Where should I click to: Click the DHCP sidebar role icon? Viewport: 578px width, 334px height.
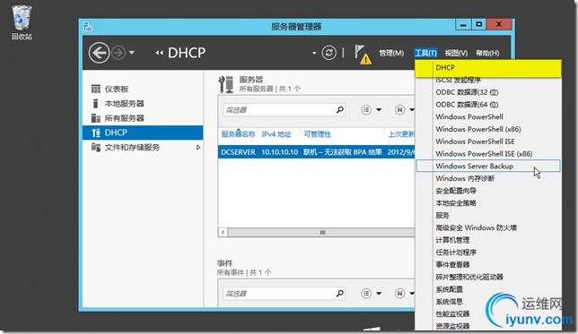click(x=96, y=133)
